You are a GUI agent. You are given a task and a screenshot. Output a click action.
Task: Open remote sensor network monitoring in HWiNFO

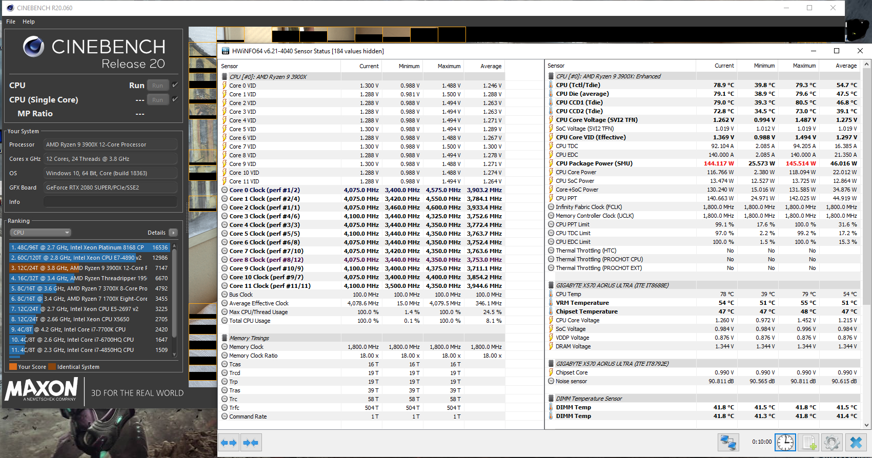click(728, 442)
